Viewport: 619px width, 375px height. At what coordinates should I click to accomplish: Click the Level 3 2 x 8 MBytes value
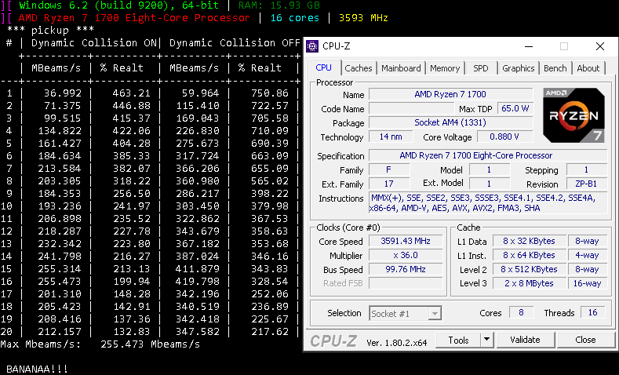529,283
